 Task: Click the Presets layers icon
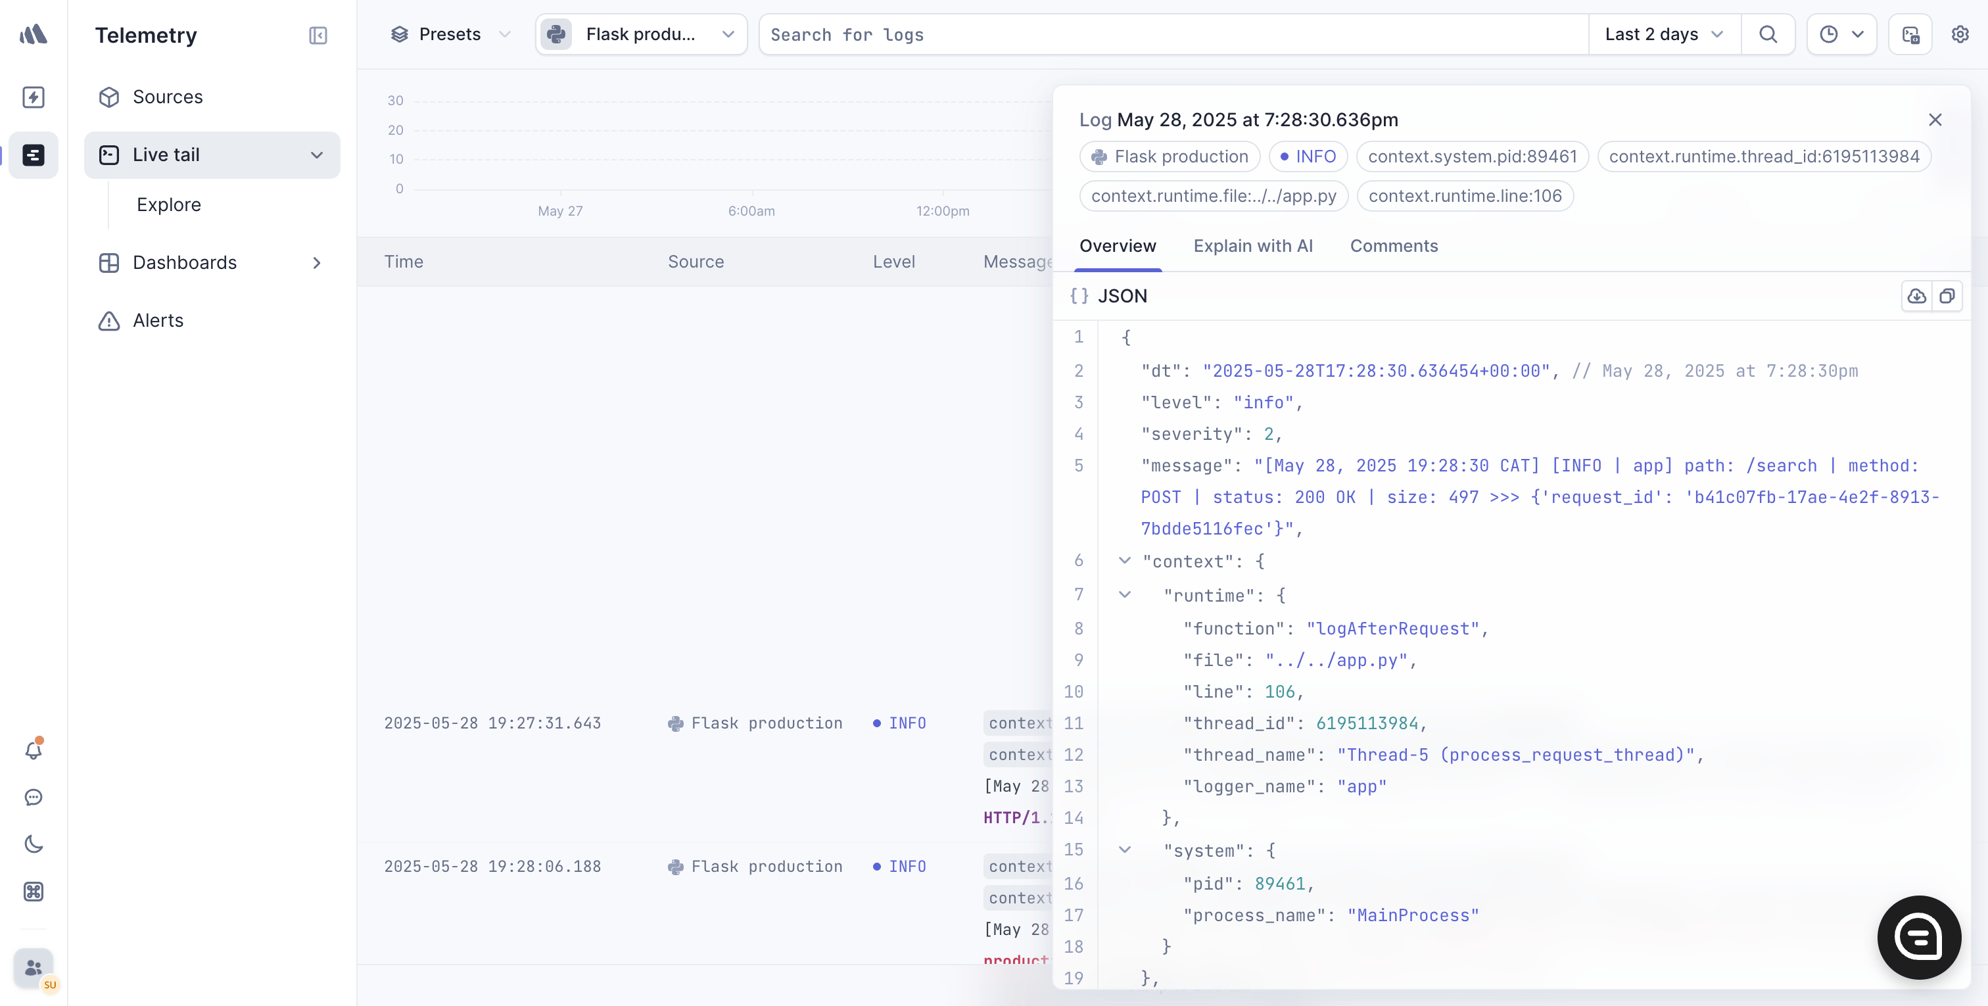click(399, 35)
